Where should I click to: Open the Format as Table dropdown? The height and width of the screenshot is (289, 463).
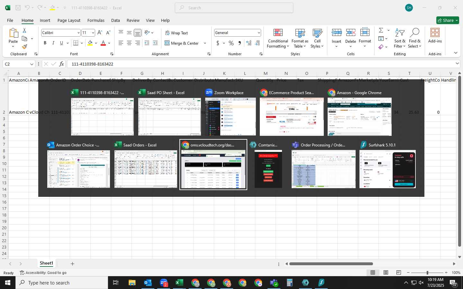(300, 38)
